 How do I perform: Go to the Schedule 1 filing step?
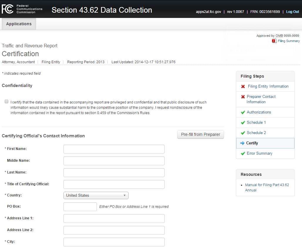tap(256, 123)
